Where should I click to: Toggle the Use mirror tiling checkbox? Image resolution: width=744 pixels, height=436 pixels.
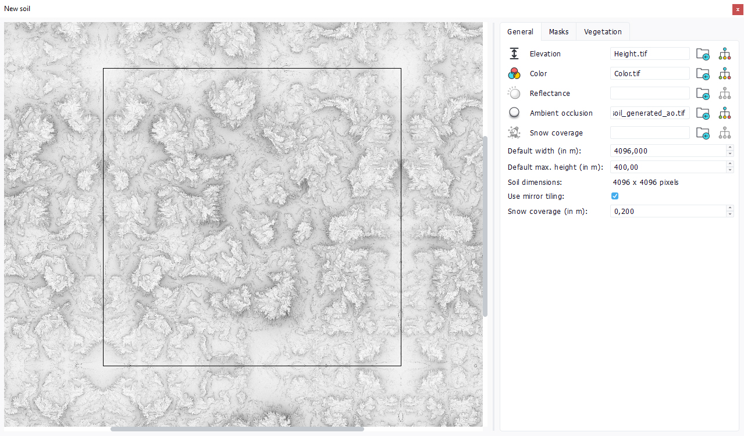(615, 196)
